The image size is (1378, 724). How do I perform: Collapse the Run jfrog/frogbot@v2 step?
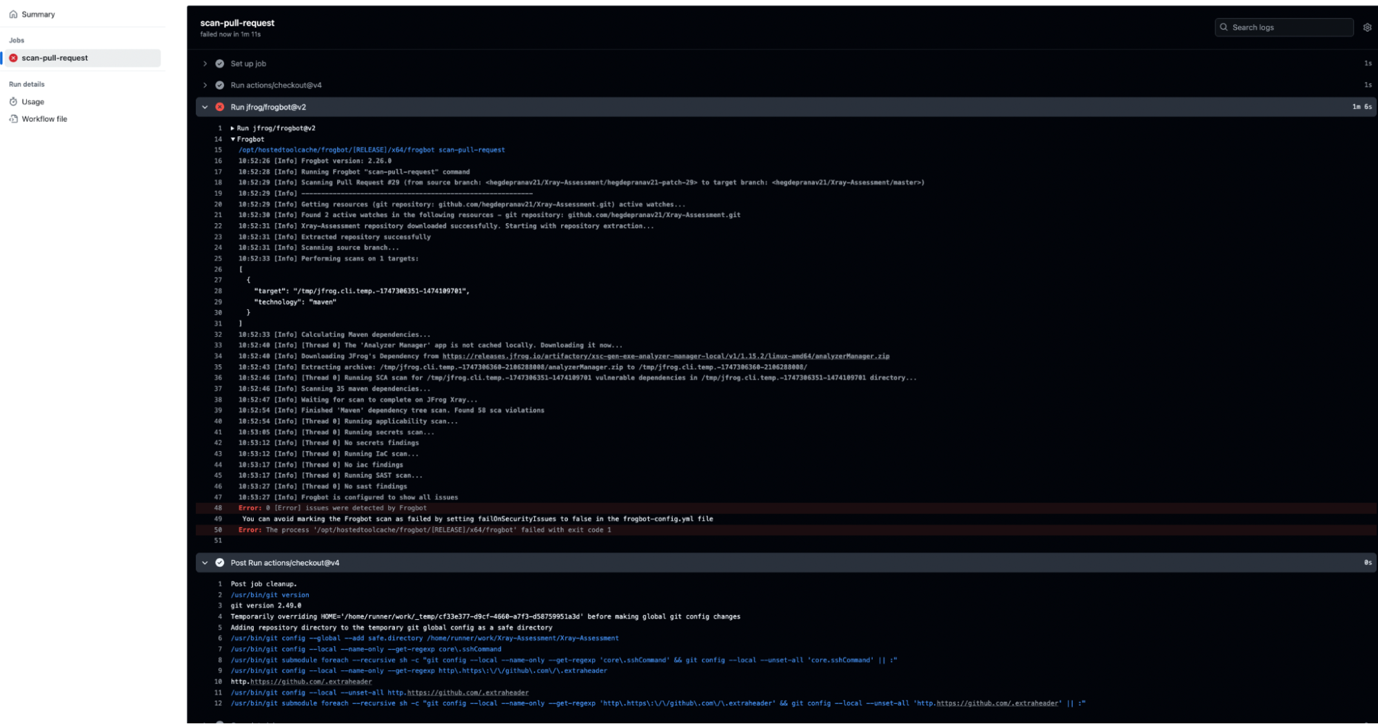[205, 107]
